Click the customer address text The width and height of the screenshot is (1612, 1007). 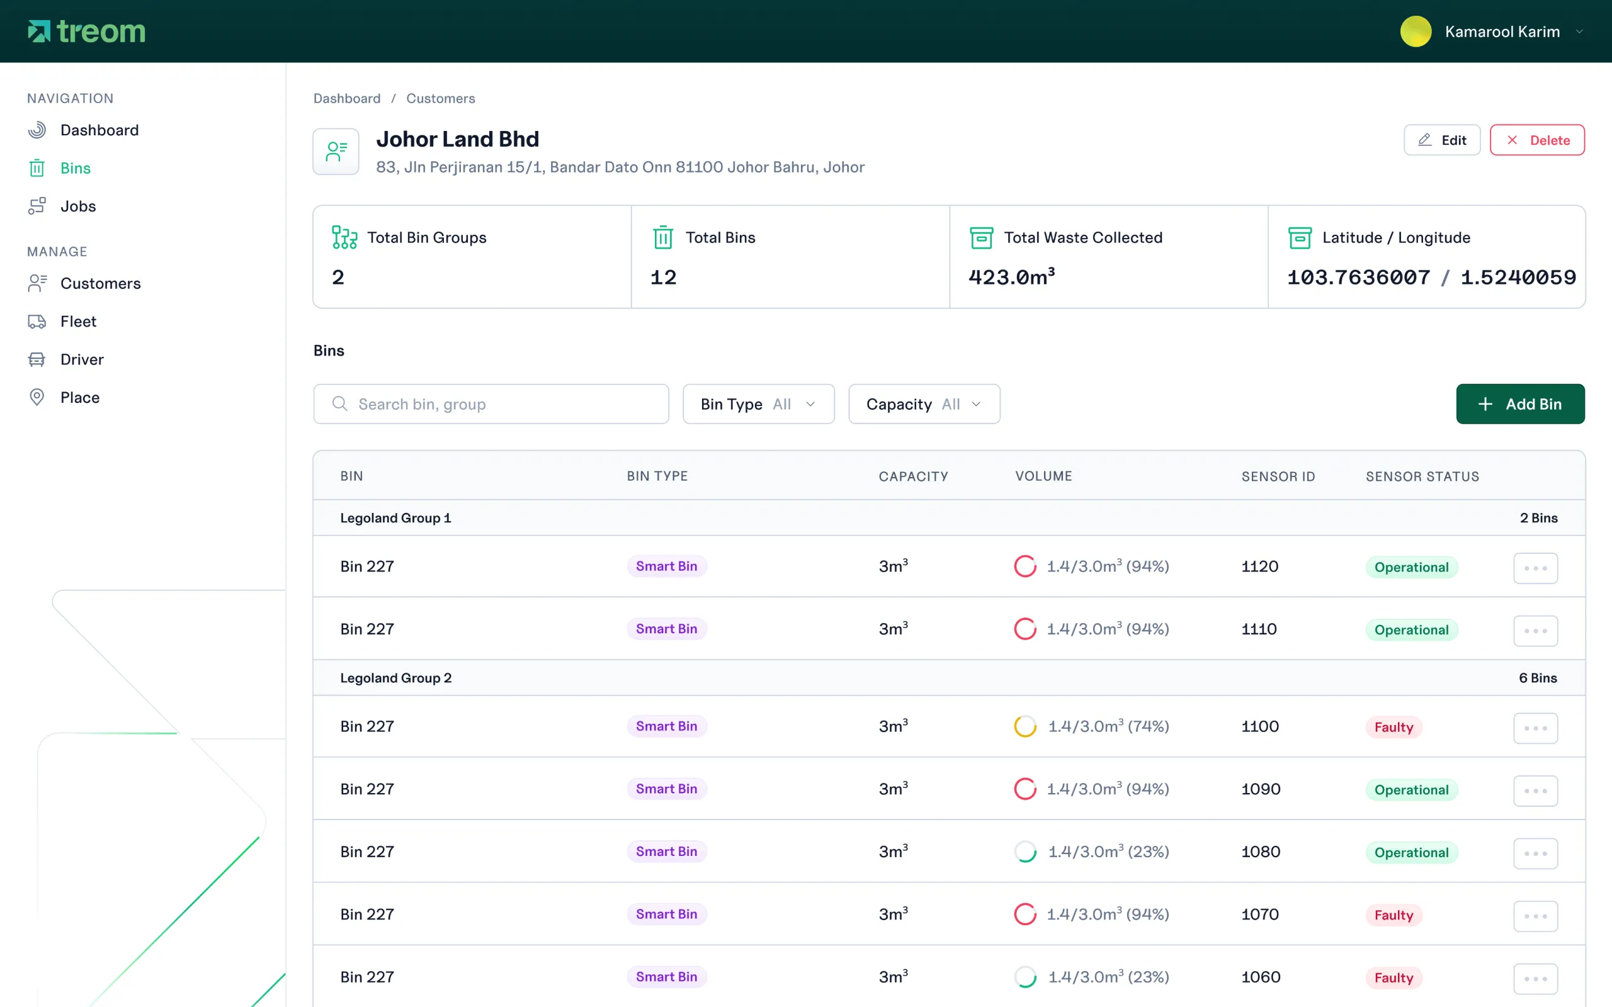(620, 167)
